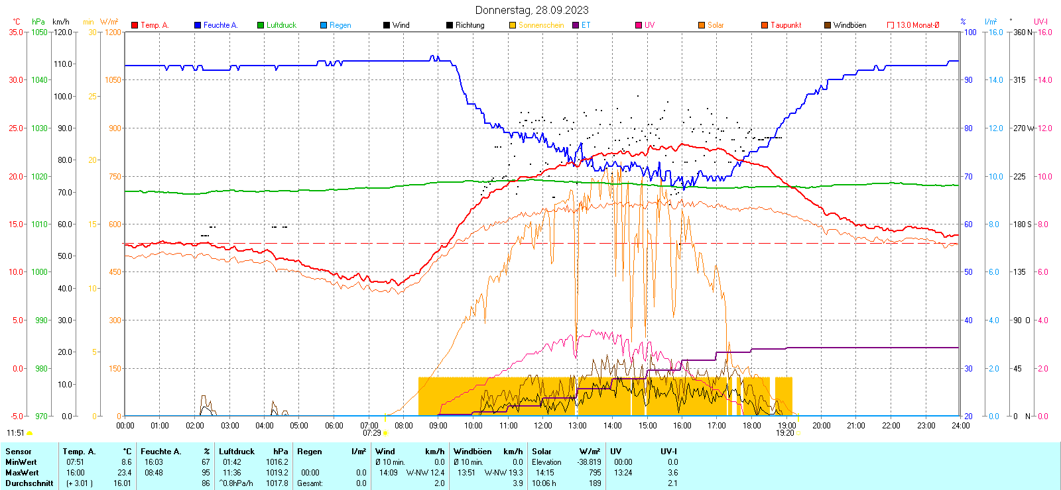Viewport: 1061px width, 490px height.
Task: Select the Solar legend label
Action: (x=716, y=25)
